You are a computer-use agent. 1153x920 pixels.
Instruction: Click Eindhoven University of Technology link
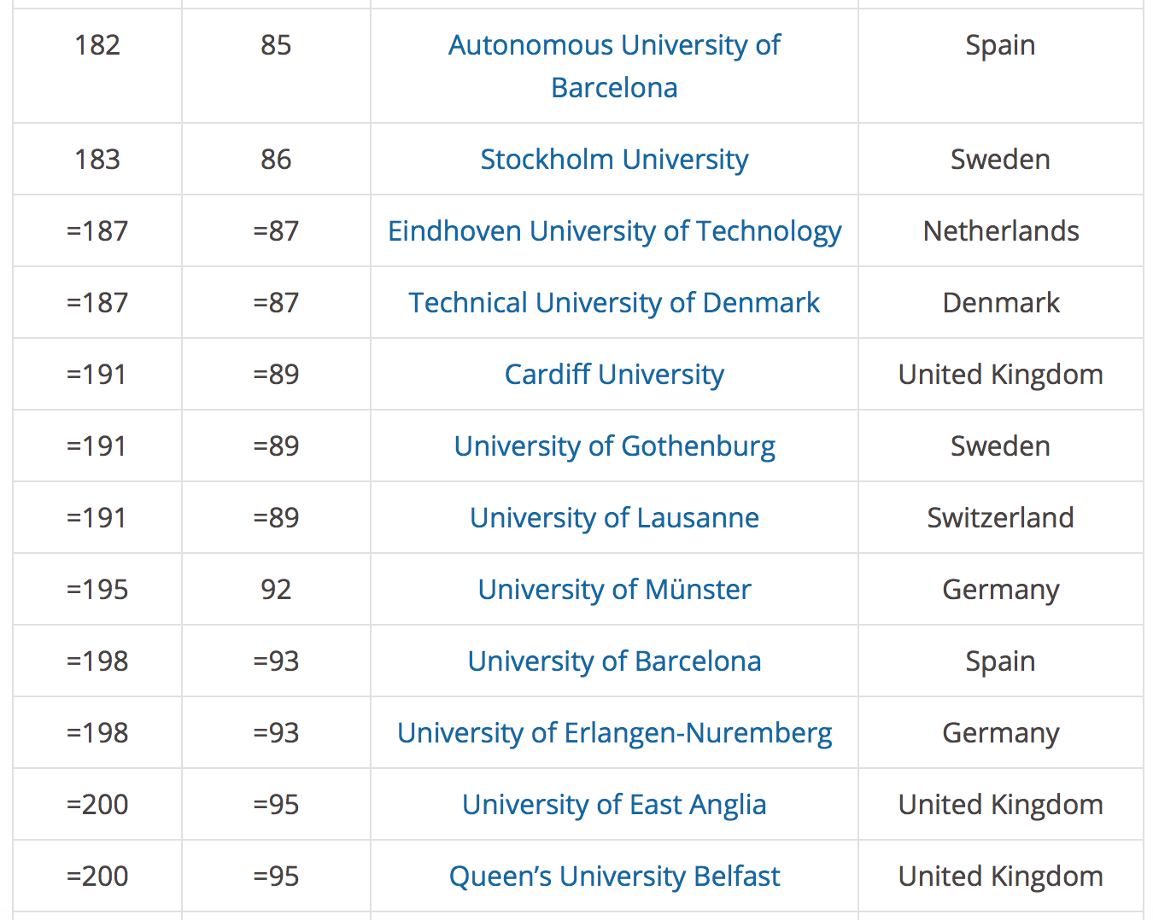click(614, 231)
